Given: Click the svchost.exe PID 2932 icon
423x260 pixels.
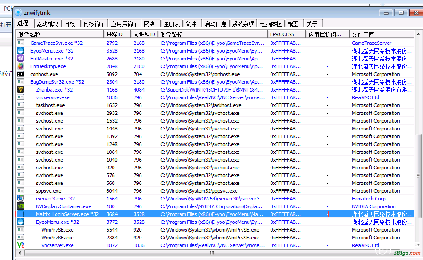Looking at the screenshot, I should tap(21, 113).
